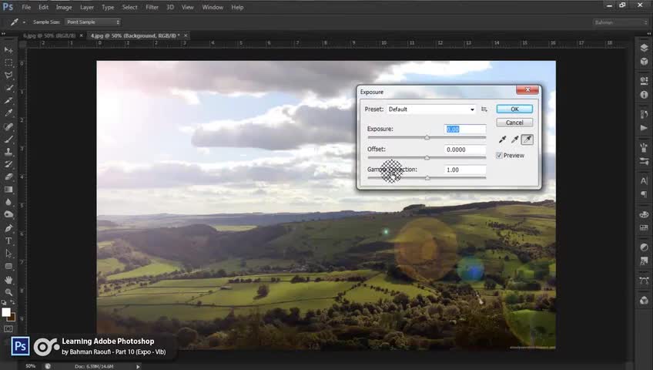Open the preset options menu icon
This screenshot has height=370, width=653.
tap(484, 109)
